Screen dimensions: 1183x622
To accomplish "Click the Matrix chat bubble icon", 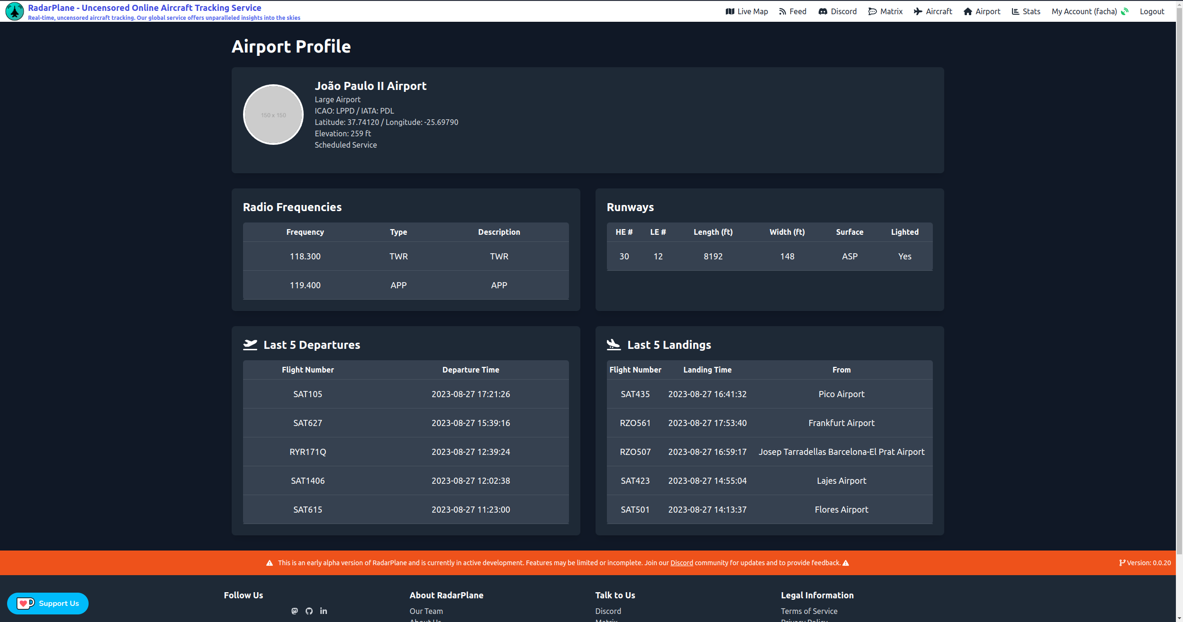I will 872,11.
